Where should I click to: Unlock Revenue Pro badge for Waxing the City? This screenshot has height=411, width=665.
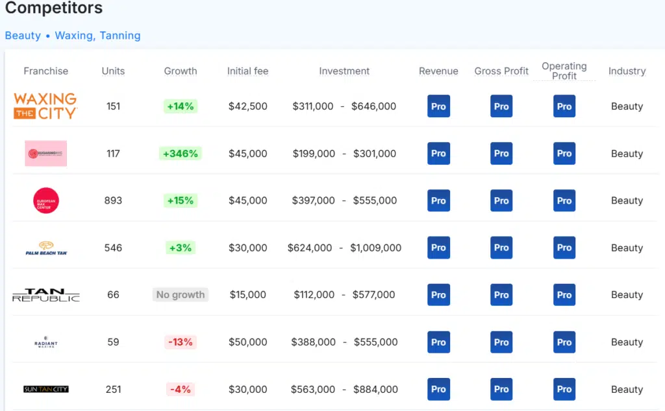(x=438, y=106)
